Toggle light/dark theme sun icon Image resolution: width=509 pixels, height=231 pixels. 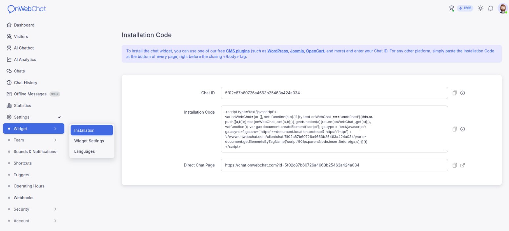click(480, 9)
